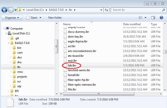The width and height of the screenshot is (167, 108).
Task: Select em-microelectronic.lbr file
Action: click(x=82, y=51)
